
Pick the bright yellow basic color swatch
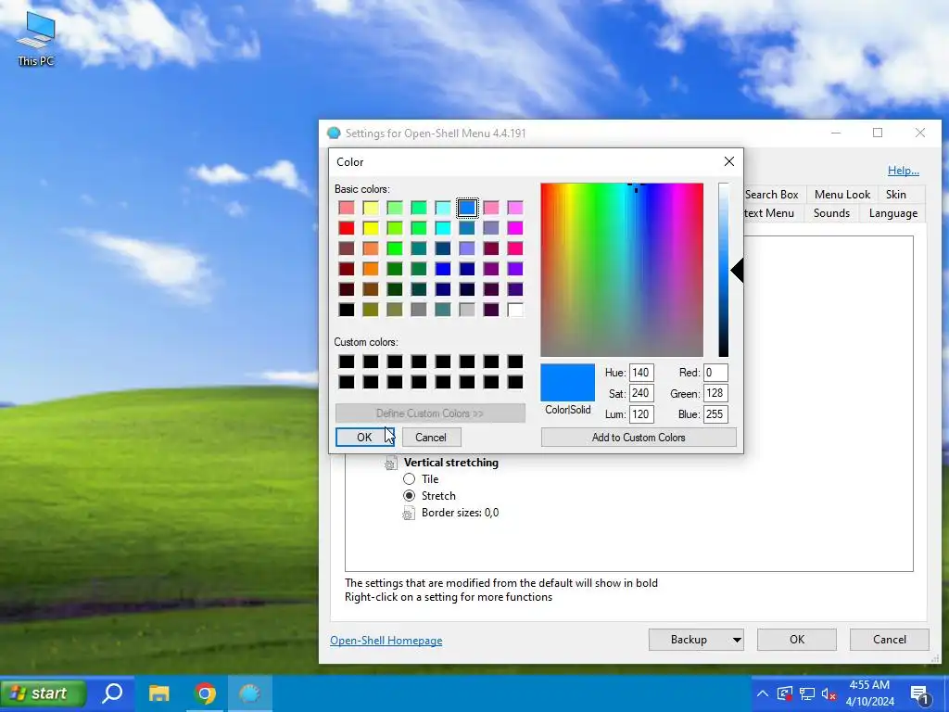coord(371,228)
